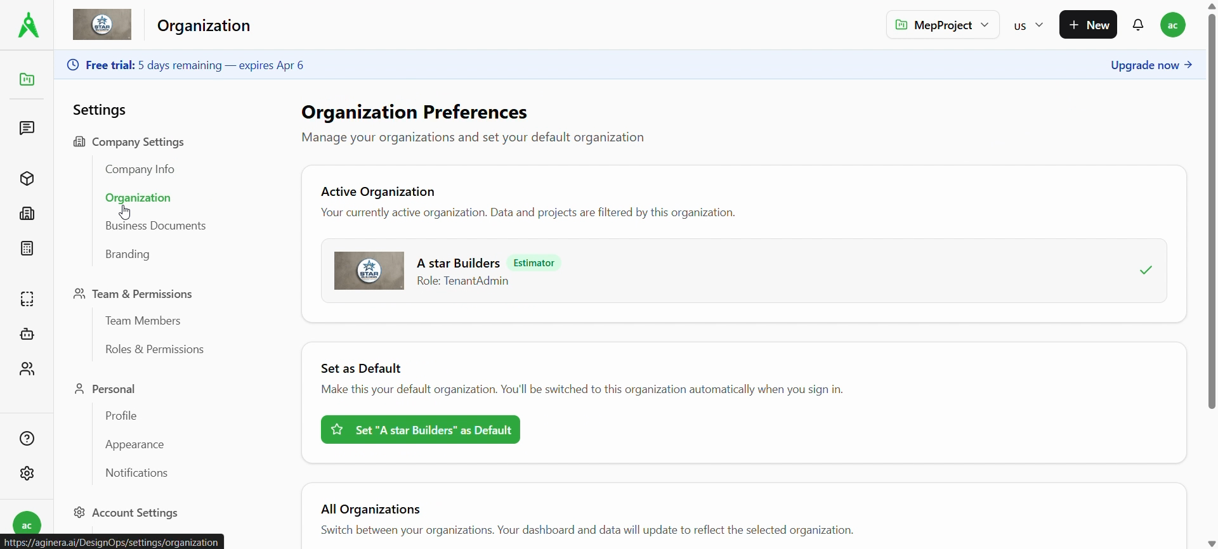Select the A star Builders active organization checkmark
This screenshot has height=549, width=1218.
pos(1146,271)
